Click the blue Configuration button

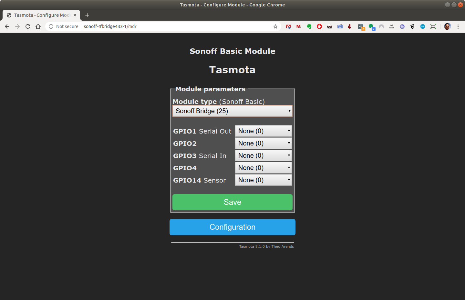point(232,227)
